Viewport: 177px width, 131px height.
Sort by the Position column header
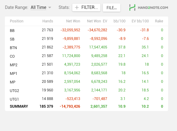click(x=17, y=21)
